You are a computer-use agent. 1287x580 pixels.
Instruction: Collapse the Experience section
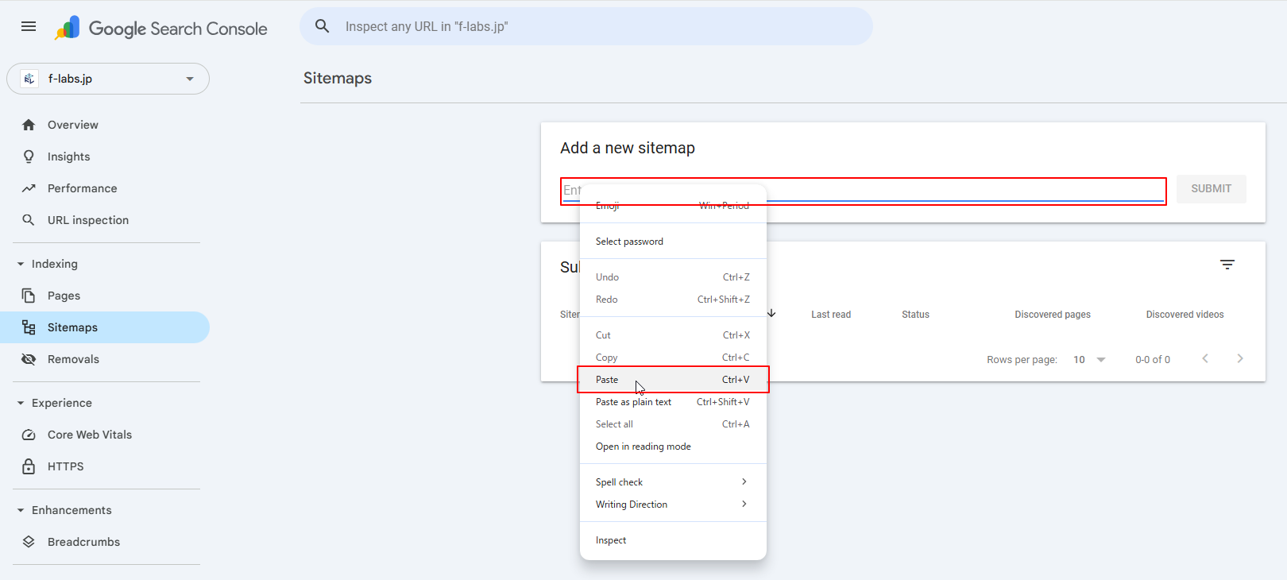coord(21,403)
